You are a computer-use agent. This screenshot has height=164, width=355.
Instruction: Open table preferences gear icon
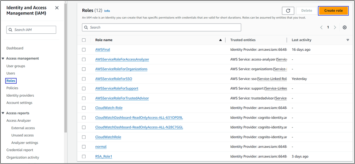pyautogui.click(x=344, y=28)
